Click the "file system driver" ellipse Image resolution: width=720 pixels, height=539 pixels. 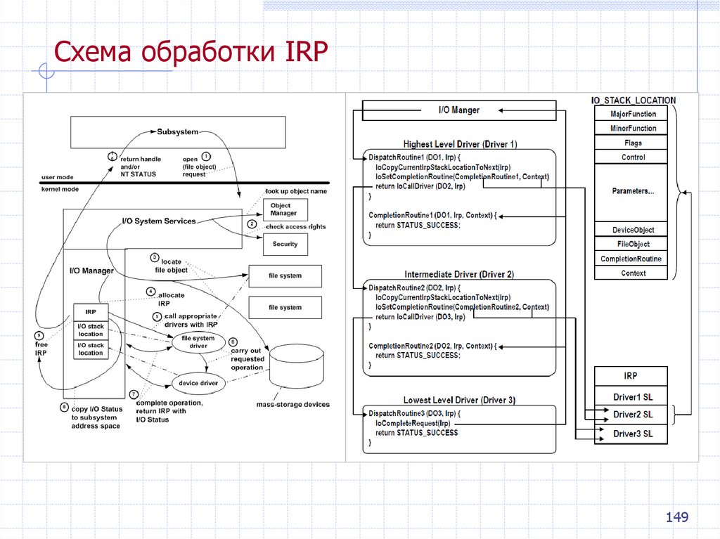tap(198, 342)
